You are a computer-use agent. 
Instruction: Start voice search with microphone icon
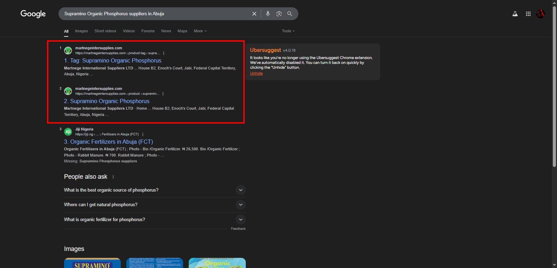point(268,14)
